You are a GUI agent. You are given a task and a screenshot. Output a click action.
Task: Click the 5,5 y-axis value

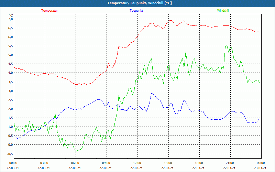(11, 46)
